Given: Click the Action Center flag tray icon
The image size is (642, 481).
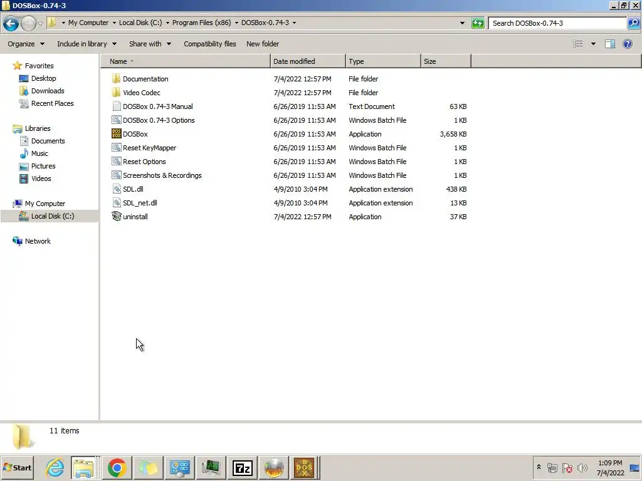Looking at the screenshot, I should [567, 467].
